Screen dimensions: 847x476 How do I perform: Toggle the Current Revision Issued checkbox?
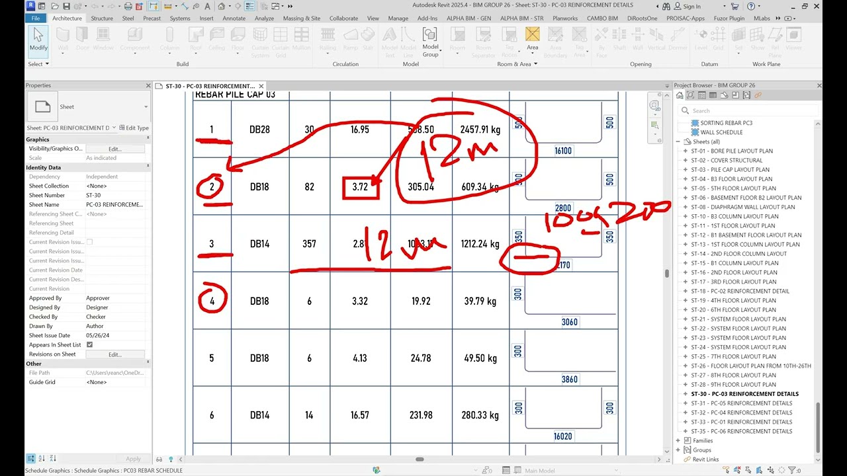[x=89, y=242]
